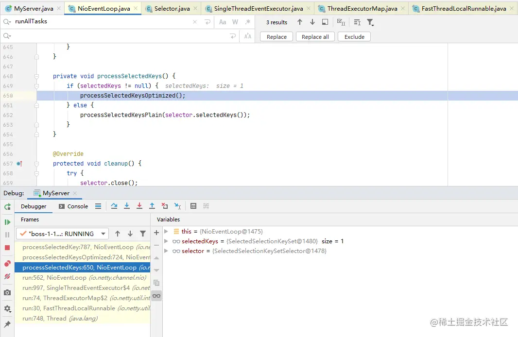Screen dimensions: 518x337
Task: Open Evaluate Expression calculator icon
Action: [193, 206]
